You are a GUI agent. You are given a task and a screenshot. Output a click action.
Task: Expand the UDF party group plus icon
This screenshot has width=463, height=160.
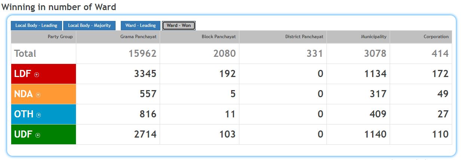click(x=38, y=135)
